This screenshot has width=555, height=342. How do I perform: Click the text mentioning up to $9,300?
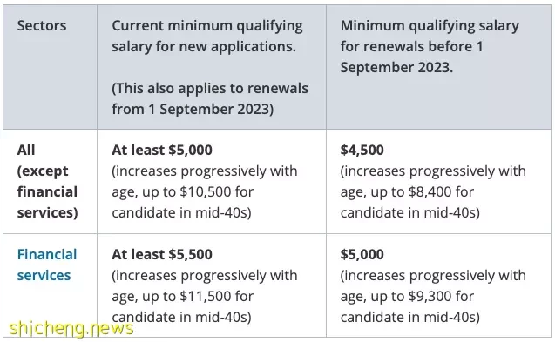tap(433, 296)
